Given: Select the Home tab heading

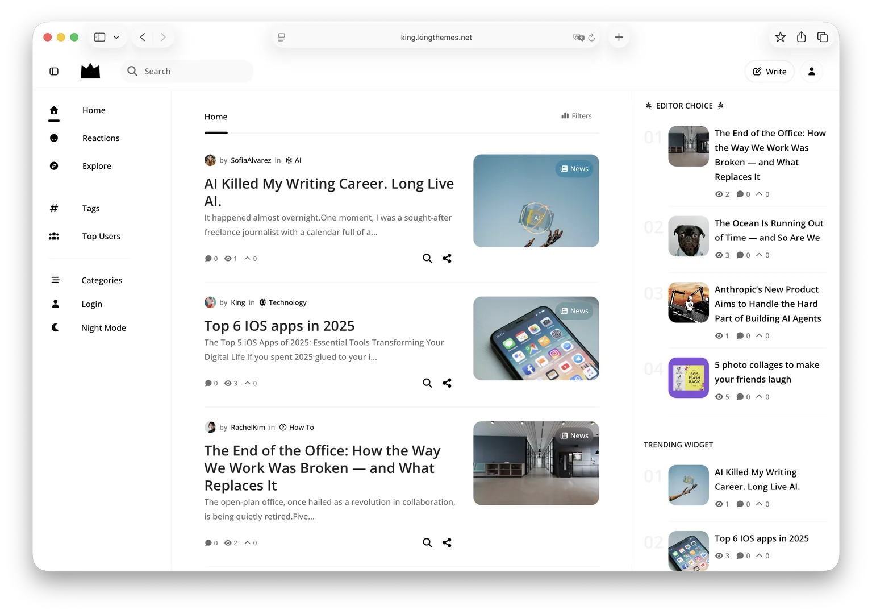Looking at the screenshot, I should (216, 117).
